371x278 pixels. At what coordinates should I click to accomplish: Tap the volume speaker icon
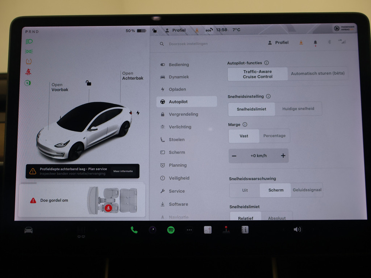click(x=297, y=229)
